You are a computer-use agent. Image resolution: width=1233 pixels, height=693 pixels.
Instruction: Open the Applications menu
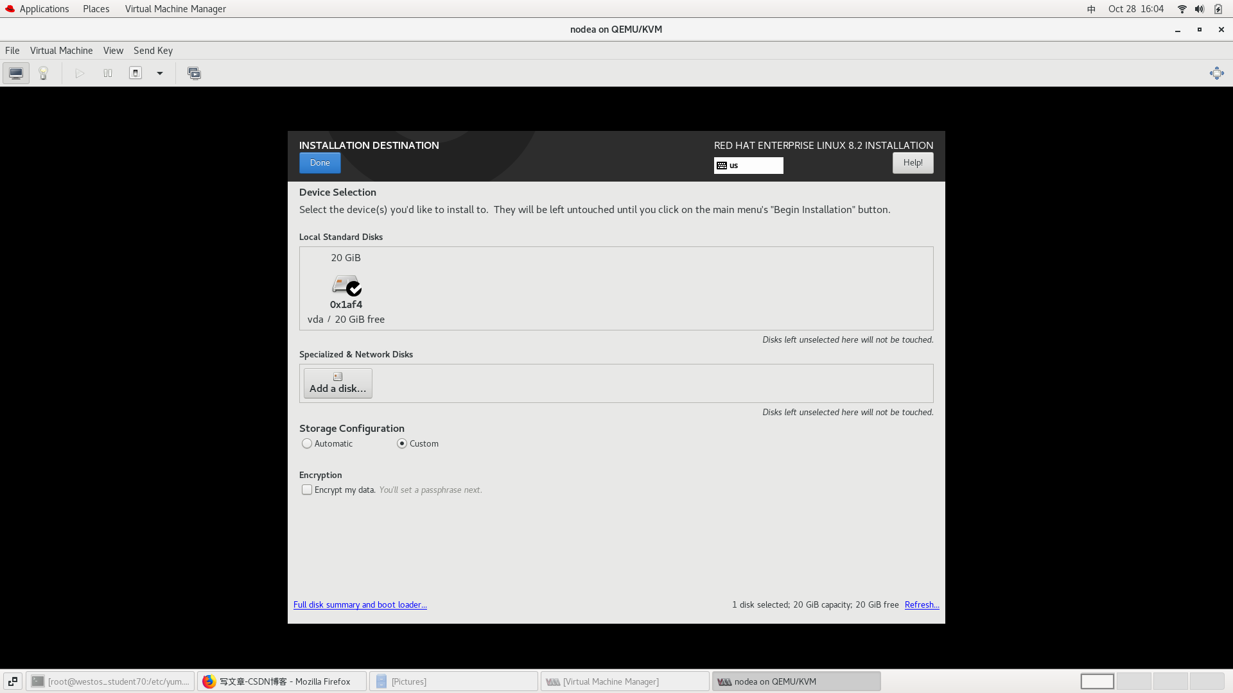point(37,9)
